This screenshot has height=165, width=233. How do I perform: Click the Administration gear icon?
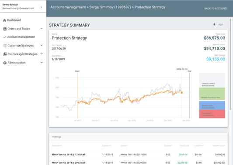point(5,63)
